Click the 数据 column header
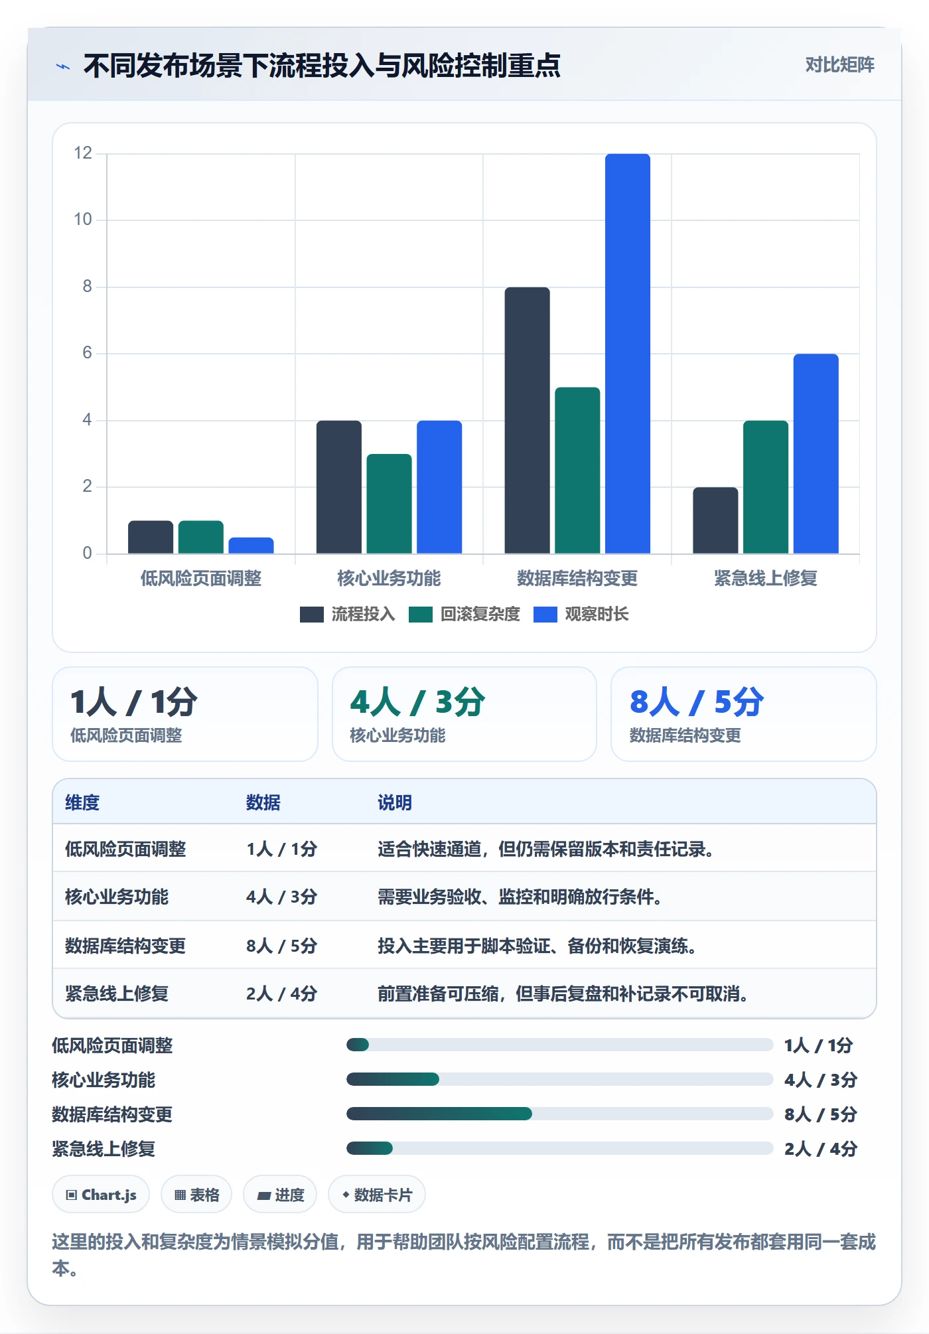The width and height of the screenshot is (929, 1334). point(263,802)
